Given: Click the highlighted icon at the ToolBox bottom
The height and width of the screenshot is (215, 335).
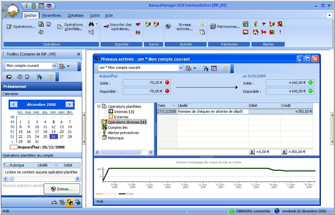Looking at the screenshot, I should click(x=70, y=202).
